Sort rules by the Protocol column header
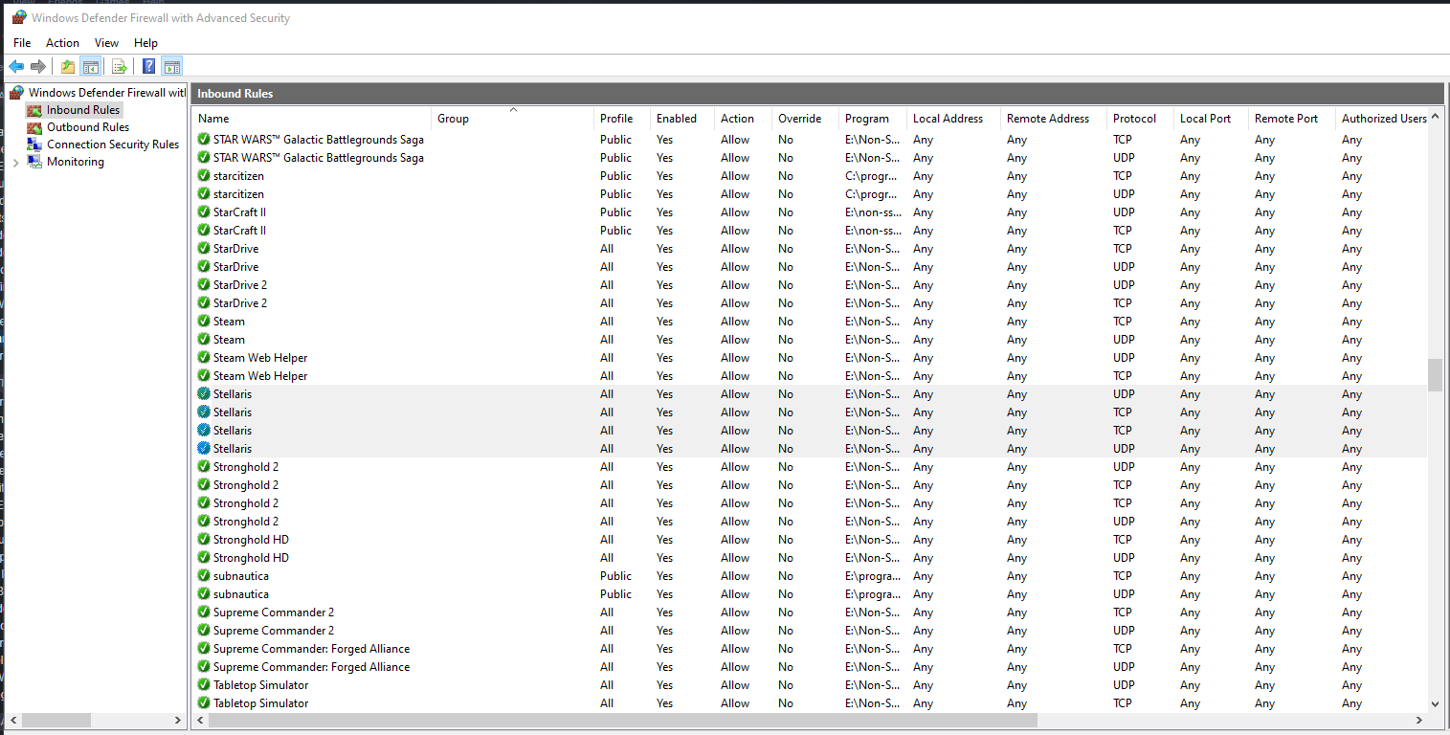This screenshot has height=735, width=1450. click(1141, 119)
